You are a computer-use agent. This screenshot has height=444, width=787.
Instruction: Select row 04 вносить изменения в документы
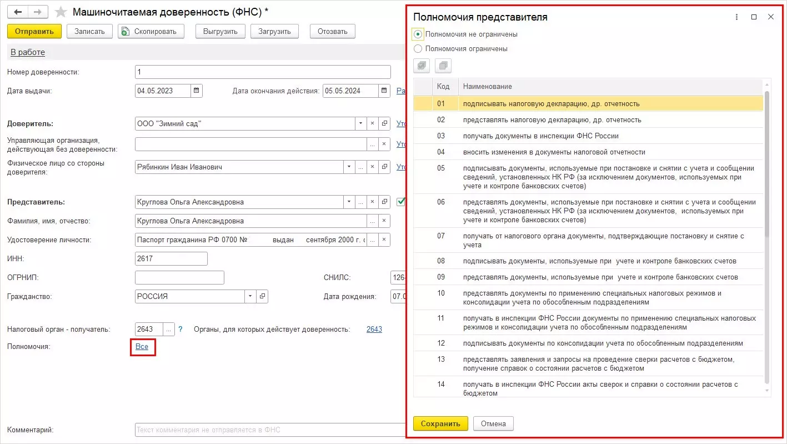point(588,152)
